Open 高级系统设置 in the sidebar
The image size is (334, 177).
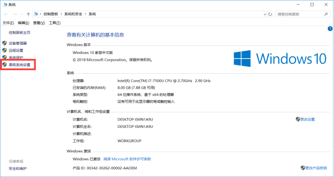click(20, 65)
